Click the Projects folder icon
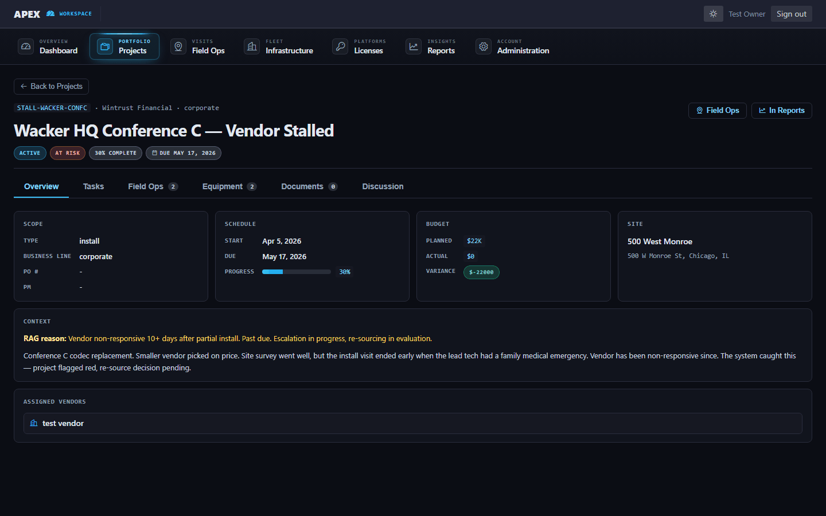826x516 pixels. click(x=105, y=46)
